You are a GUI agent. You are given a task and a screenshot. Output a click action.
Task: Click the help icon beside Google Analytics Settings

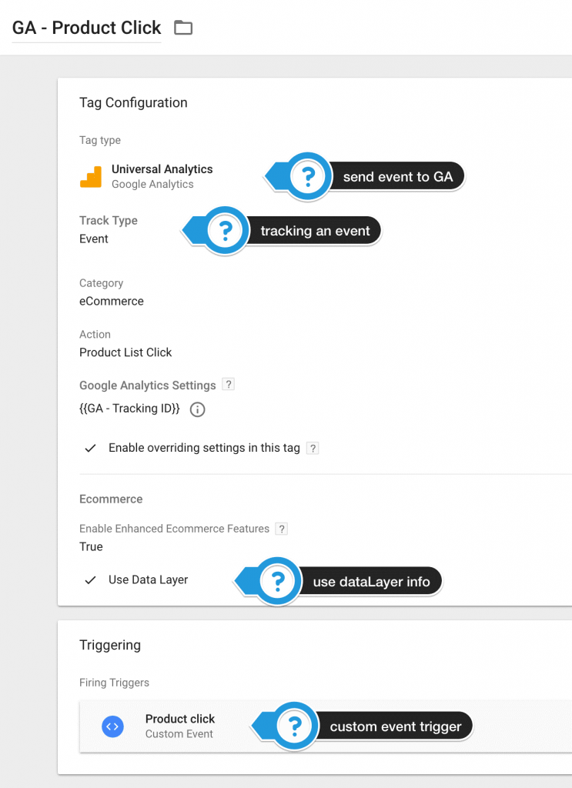point(227,385)
